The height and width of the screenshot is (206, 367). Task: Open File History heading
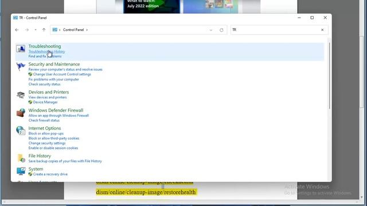coord(40,156)
